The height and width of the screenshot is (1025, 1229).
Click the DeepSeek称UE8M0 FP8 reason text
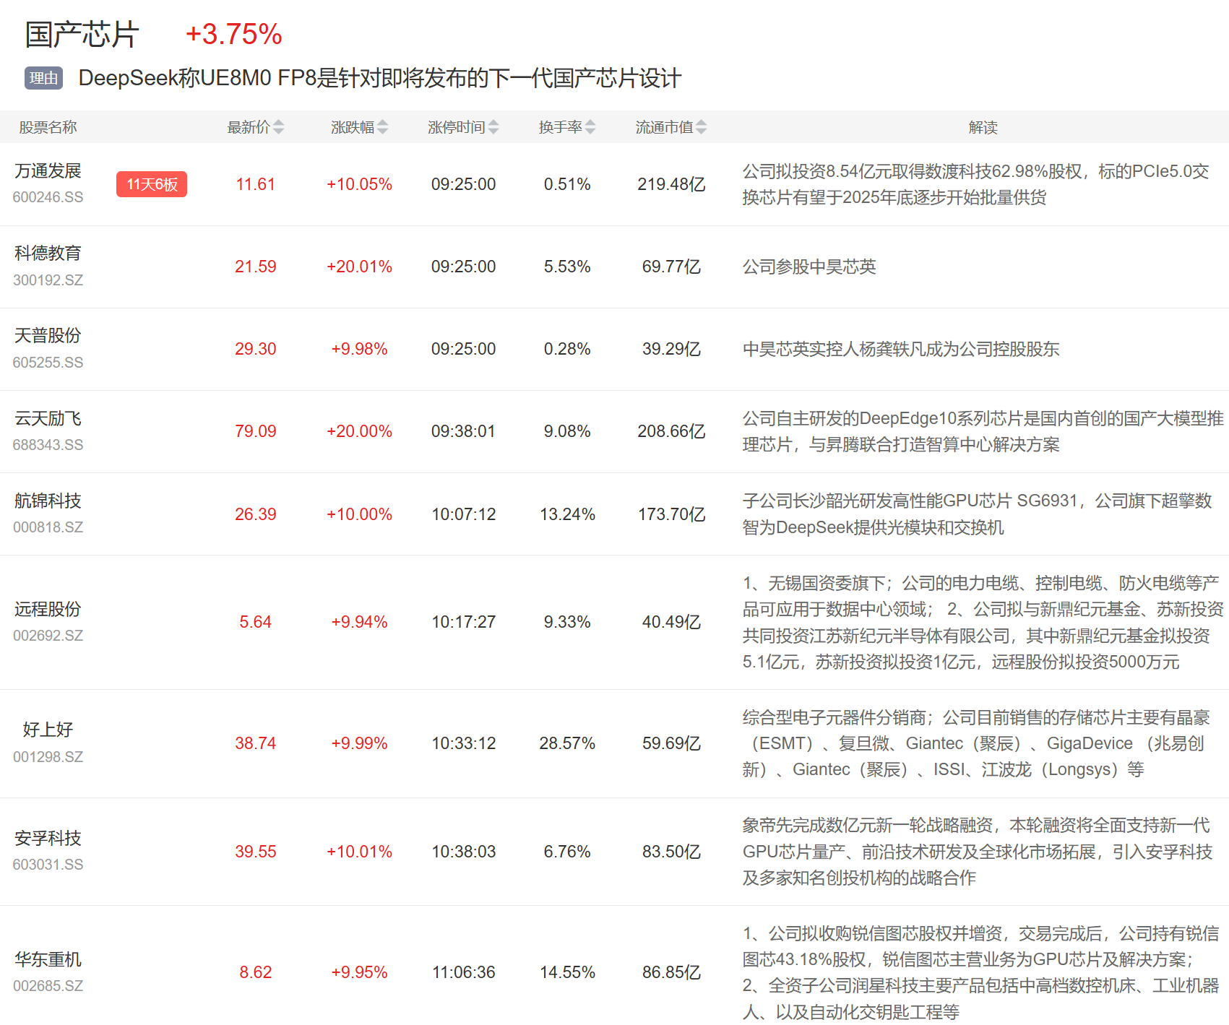pyautogui.click(x=379, y=78)
